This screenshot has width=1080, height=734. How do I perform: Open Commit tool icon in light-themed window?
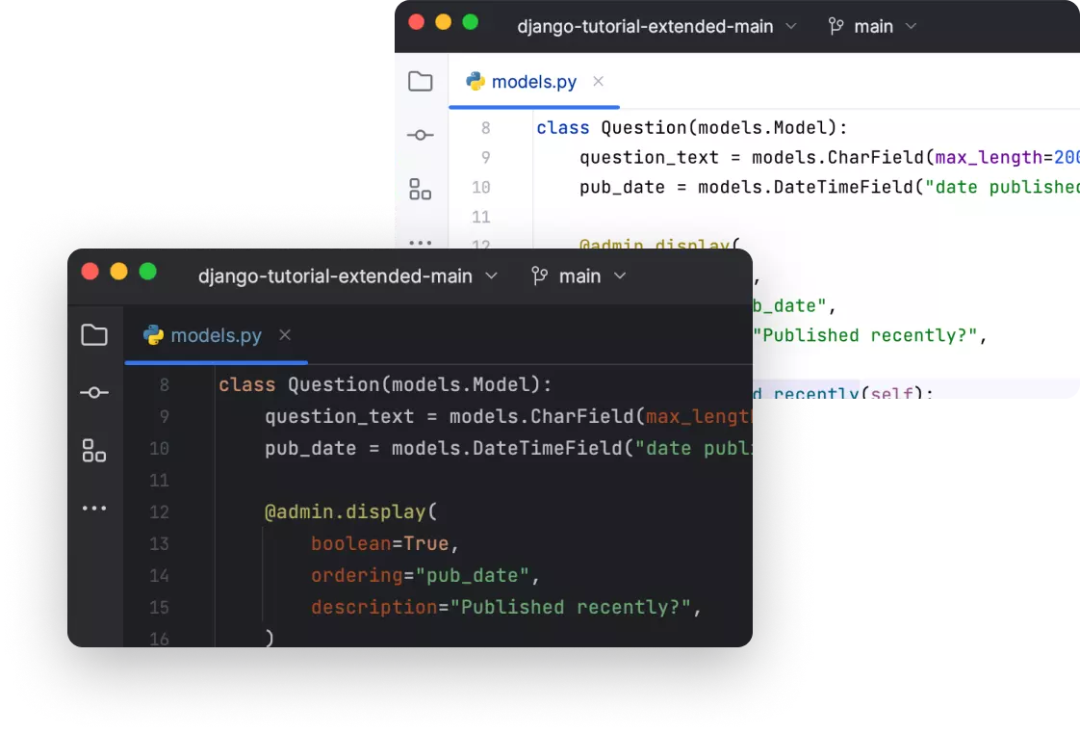421,135
